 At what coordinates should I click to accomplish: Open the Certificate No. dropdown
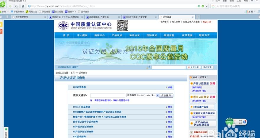tap(157, 95)
